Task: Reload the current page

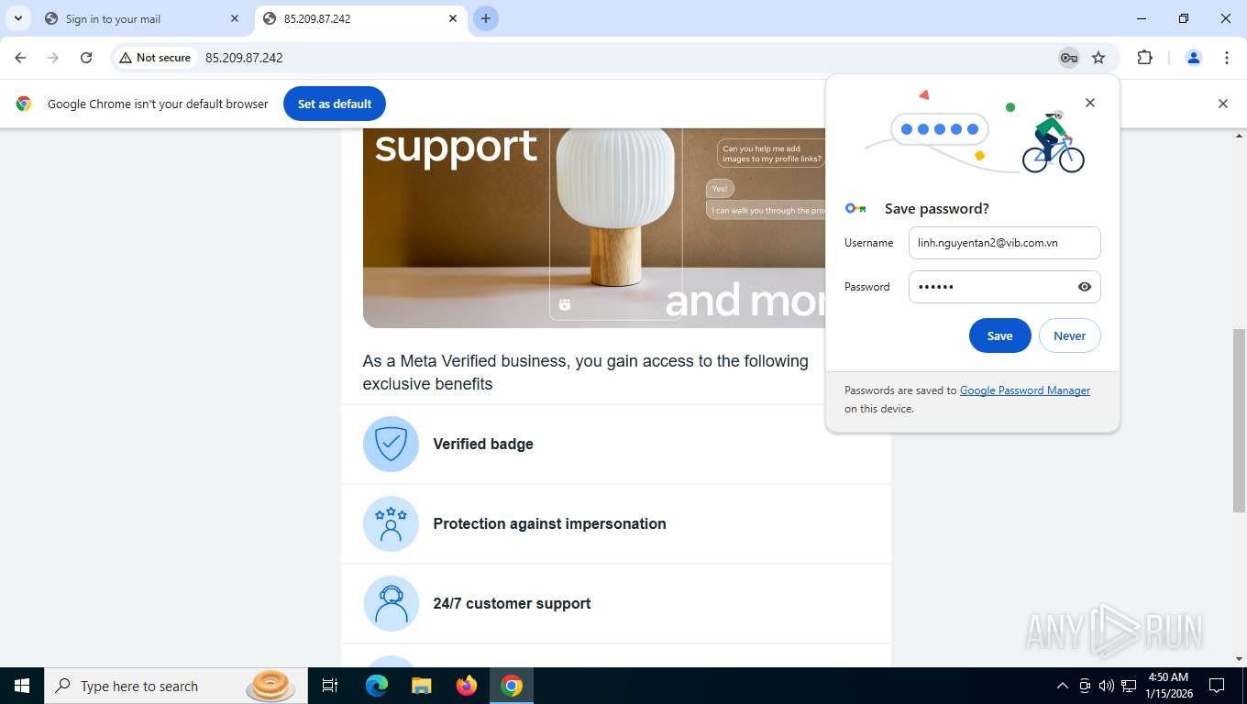Action: [86, 58]
